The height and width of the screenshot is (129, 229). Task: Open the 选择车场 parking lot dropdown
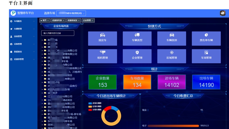71,13
